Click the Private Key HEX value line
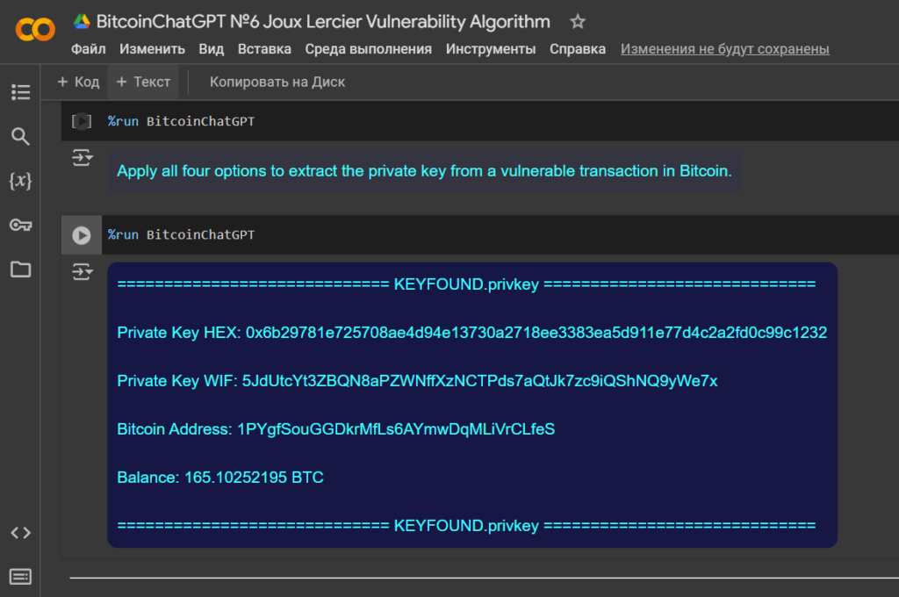 coord(471,333)
